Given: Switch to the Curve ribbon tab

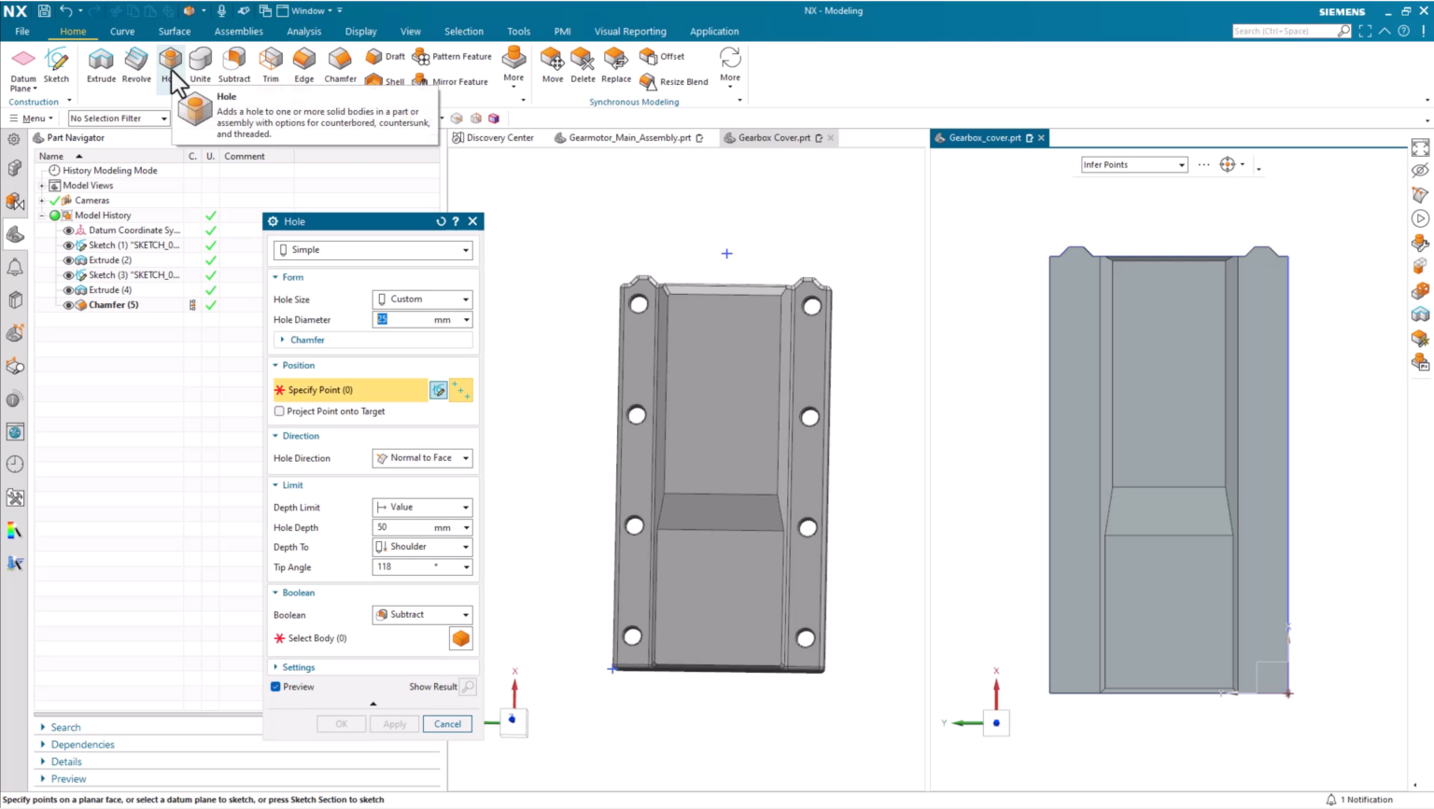Looking at the screenshot, I should (x=122, y=31).
